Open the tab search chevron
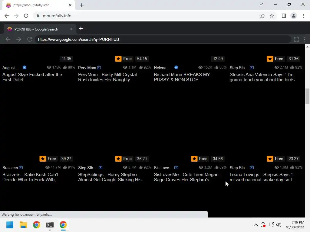310x232 pixels. pyautogui.click(x=261, y=4)
